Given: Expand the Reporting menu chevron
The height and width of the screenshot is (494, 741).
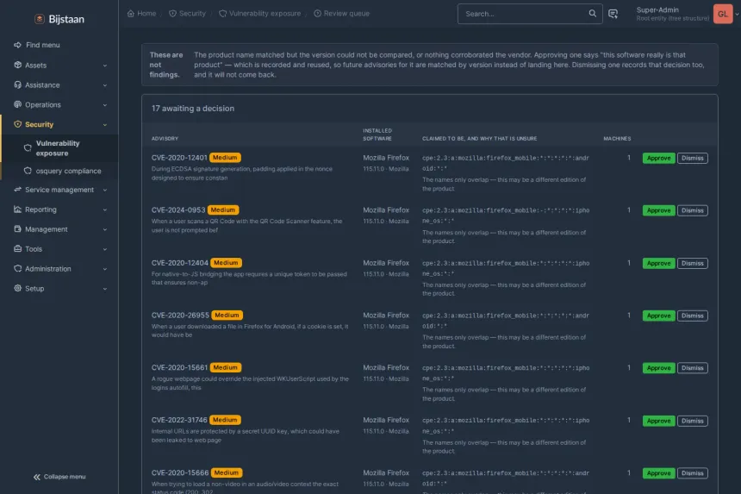Looking at the screenshot, I should coord(105,209).
